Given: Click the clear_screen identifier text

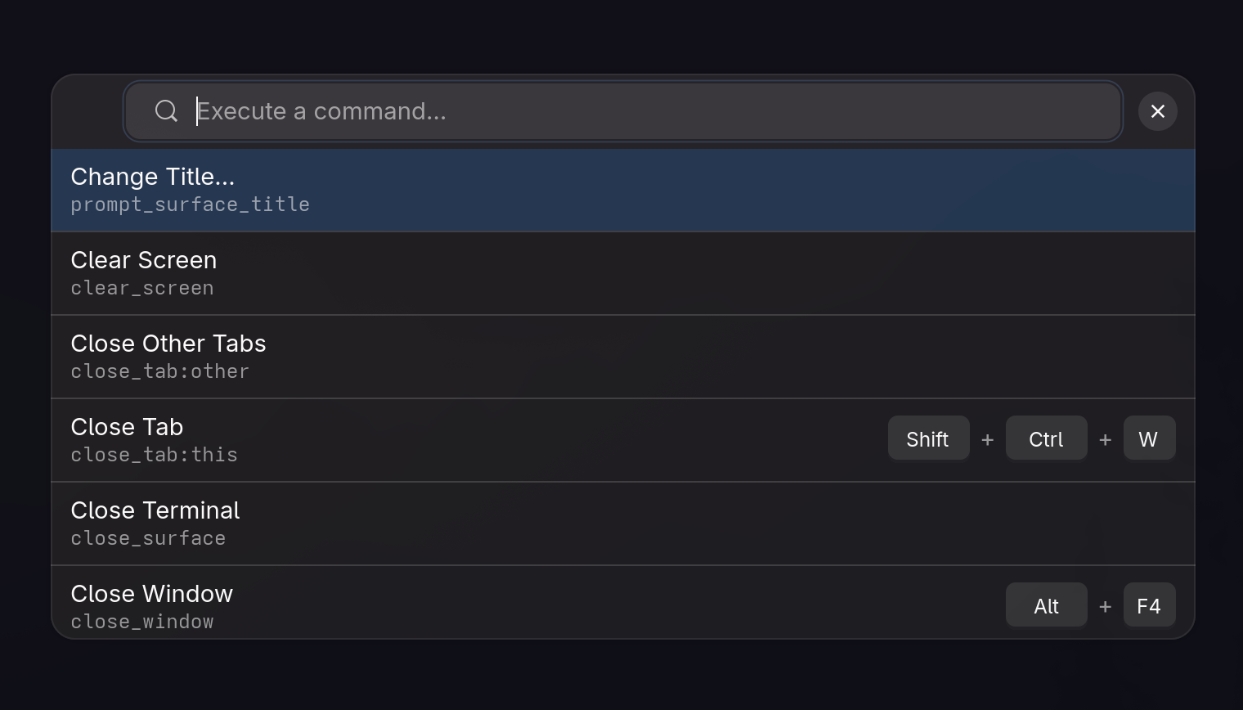Looking at the screenshot, I should coord(142,288).
